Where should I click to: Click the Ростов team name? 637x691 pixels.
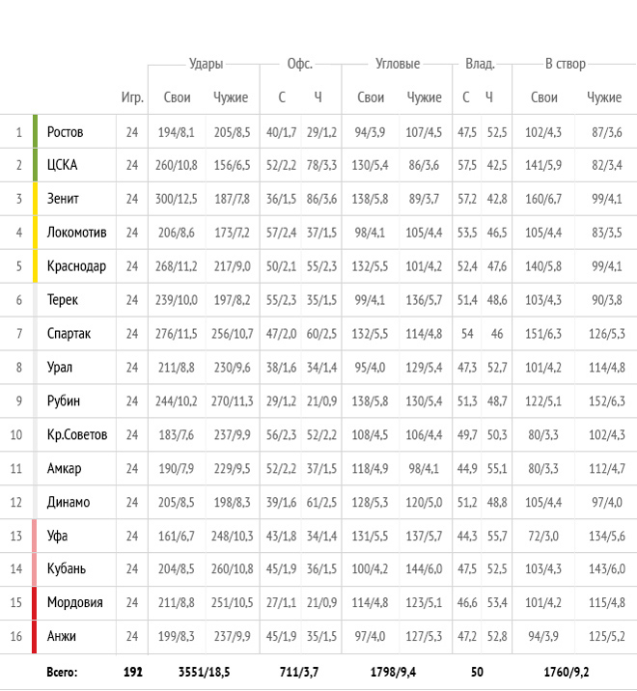pos(66,131)
